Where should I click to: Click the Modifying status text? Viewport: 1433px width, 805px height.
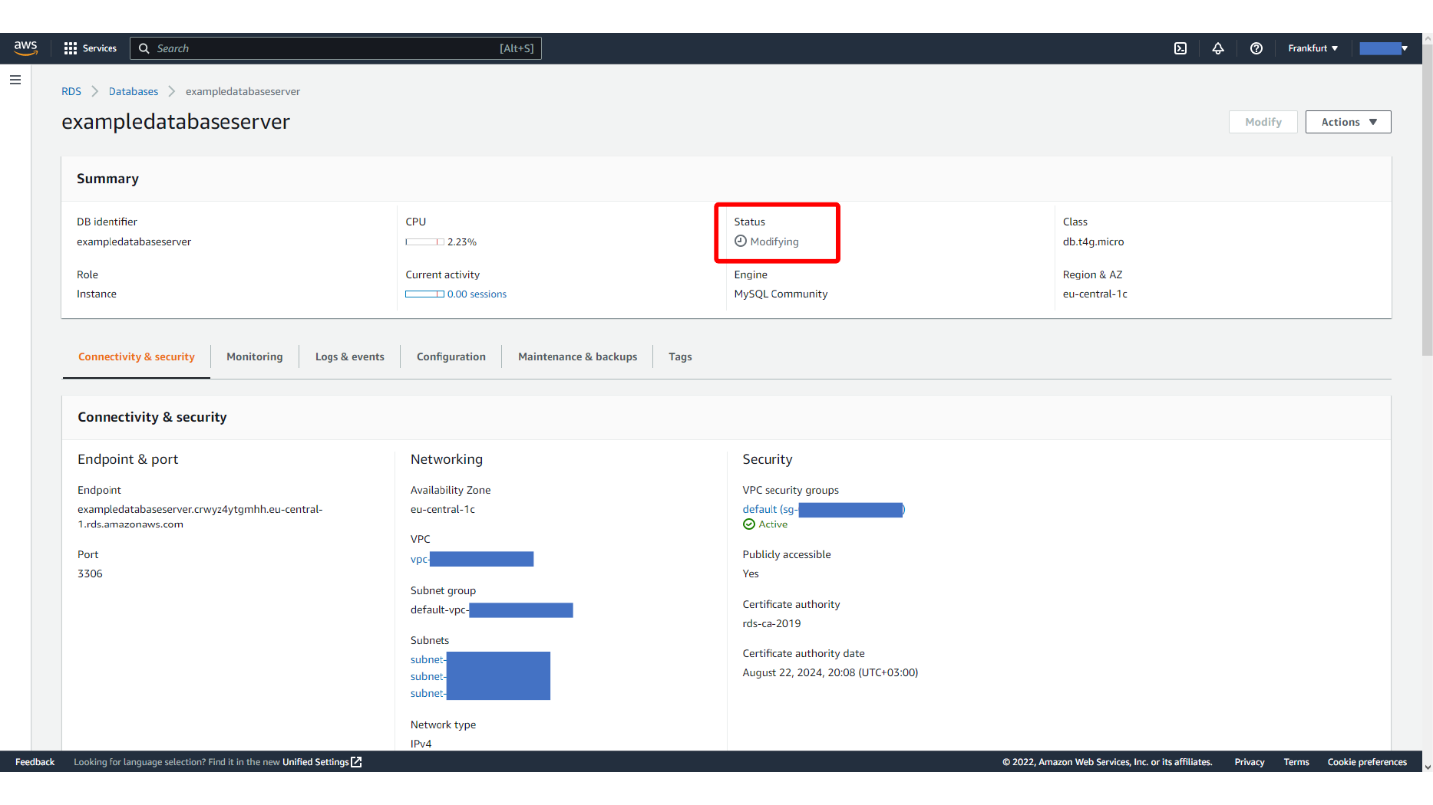774,242
